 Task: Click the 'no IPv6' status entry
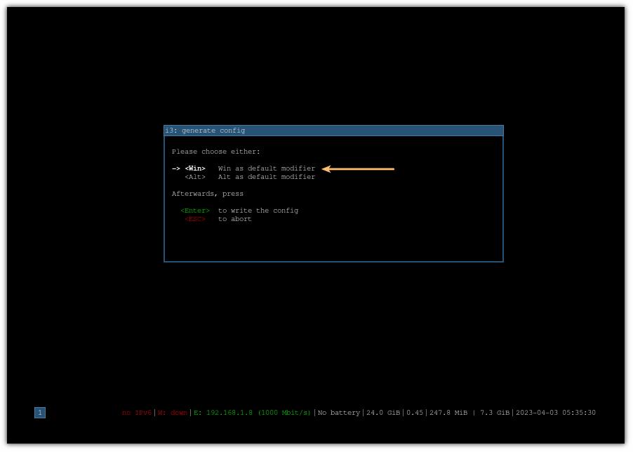136,413
